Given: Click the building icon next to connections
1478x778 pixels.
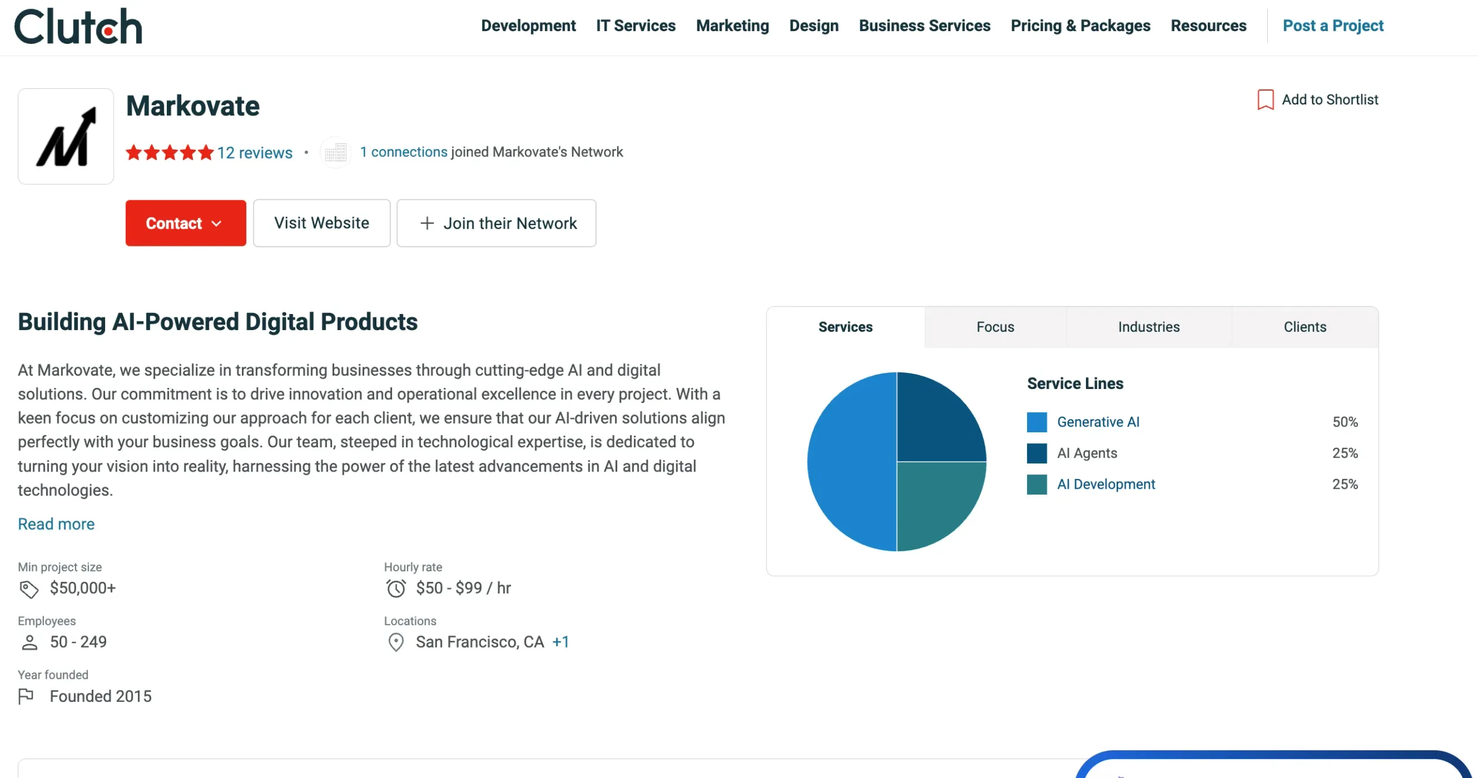Looking at the screenshot, I should pyautogui.click(x=335, y=152).
